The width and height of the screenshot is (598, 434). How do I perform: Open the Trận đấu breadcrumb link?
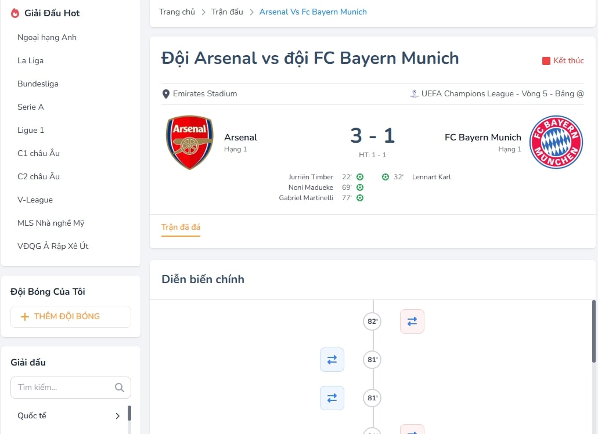pyautogui.click(x=227, y=12)
